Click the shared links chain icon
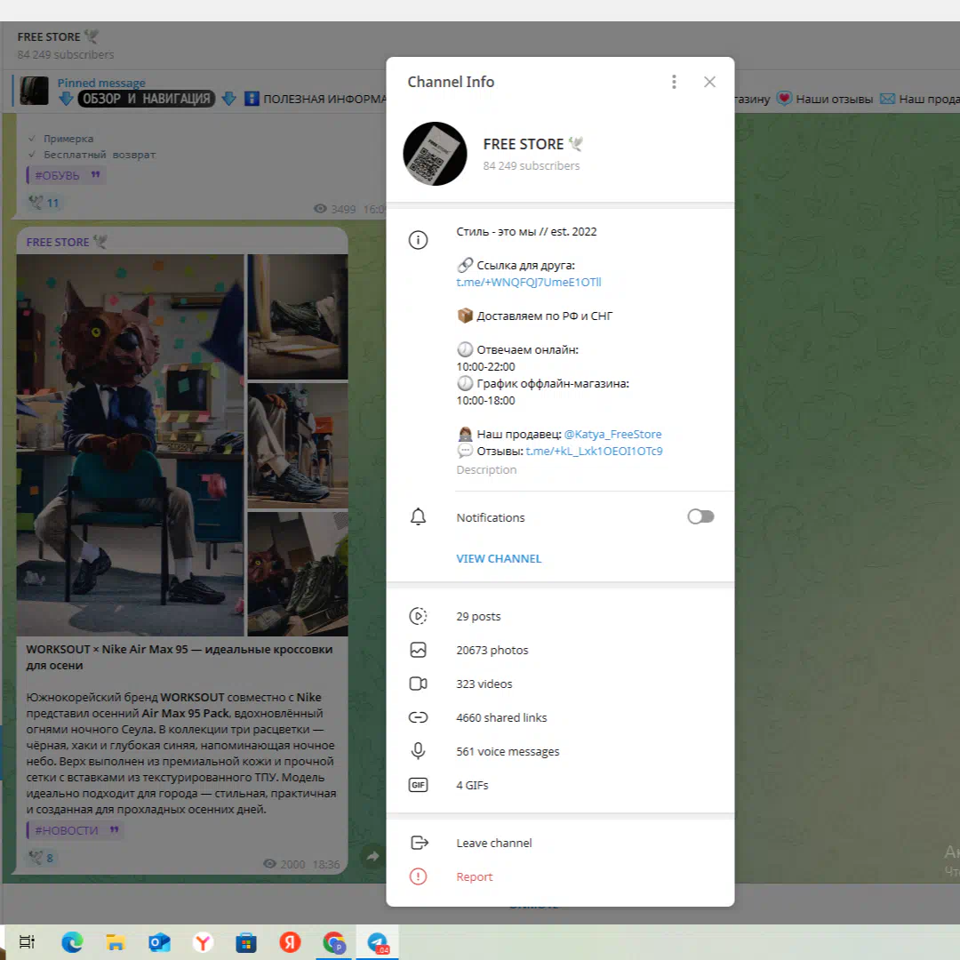The width and height of the screenshot is (960, 960). (x=418, y=717)
